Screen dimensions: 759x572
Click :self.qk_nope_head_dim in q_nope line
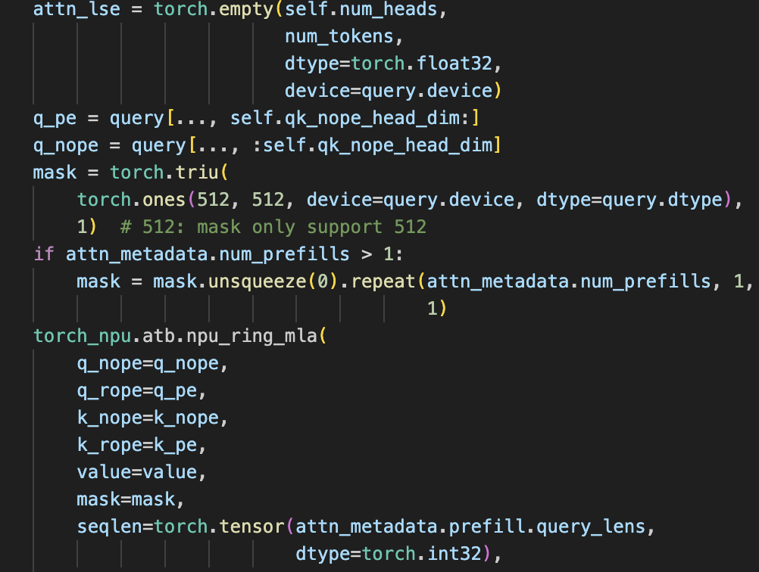pos(372,145)
